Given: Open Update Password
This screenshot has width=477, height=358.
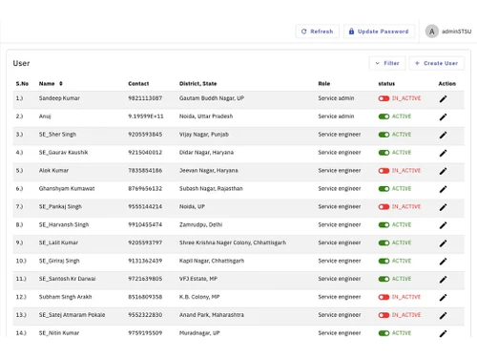Looking at the screenshot, I should pos(379,32).
